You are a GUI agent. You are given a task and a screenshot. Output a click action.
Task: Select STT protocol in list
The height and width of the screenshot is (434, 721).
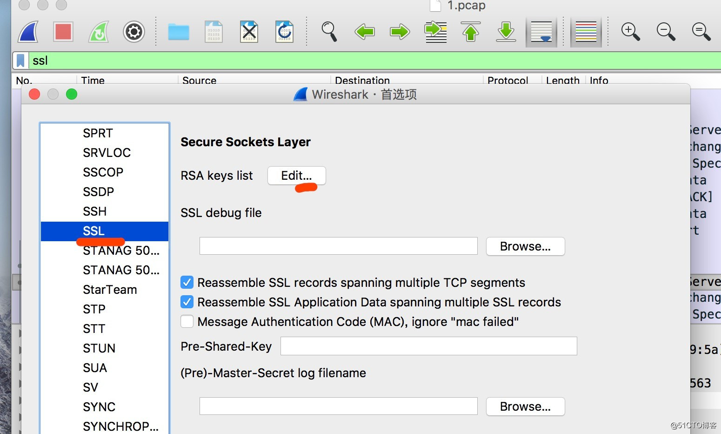105,329
